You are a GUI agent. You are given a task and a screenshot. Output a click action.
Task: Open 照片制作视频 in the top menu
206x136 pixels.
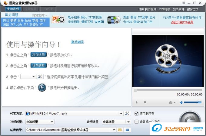(x=148, y=9)
